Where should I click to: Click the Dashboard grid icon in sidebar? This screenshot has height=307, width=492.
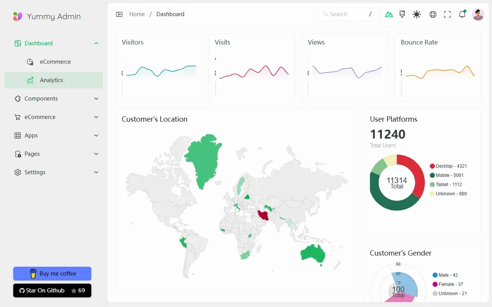click(18, 43)
